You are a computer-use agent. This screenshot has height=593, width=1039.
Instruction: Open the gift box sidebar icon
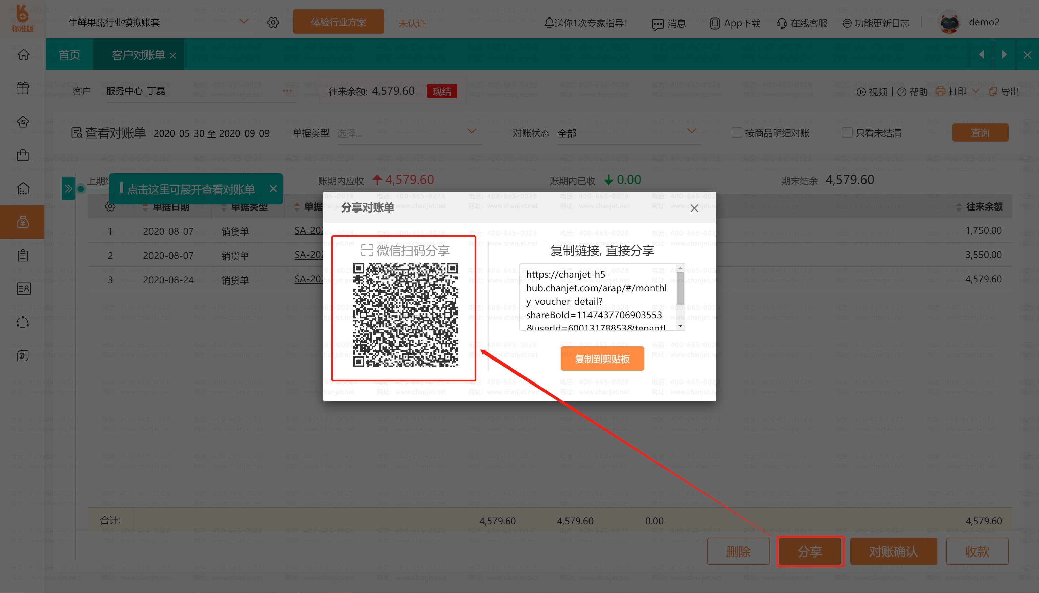click(x=23, y=88)
